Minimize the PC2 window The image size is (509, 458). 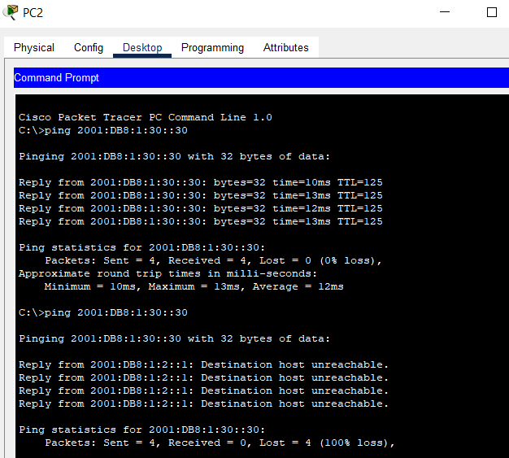point(445,12)
